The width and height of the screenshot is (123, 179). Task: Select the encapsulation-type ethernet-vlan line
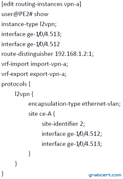[x=75, y=104]
